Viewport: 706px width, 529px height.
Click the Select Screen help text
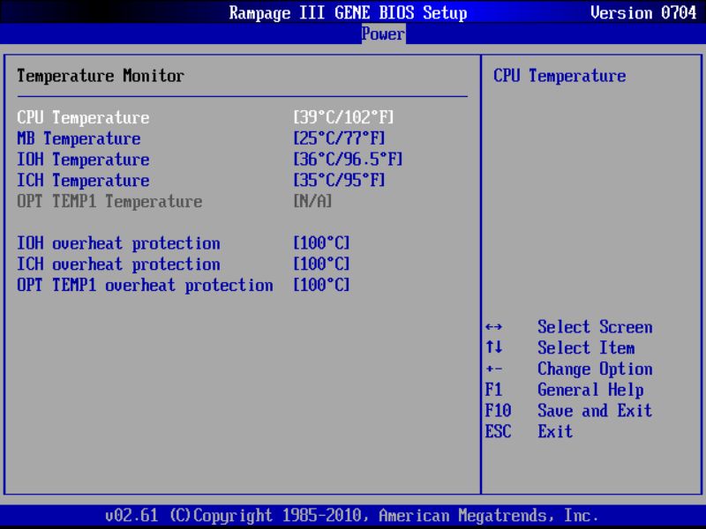[595, 327]
